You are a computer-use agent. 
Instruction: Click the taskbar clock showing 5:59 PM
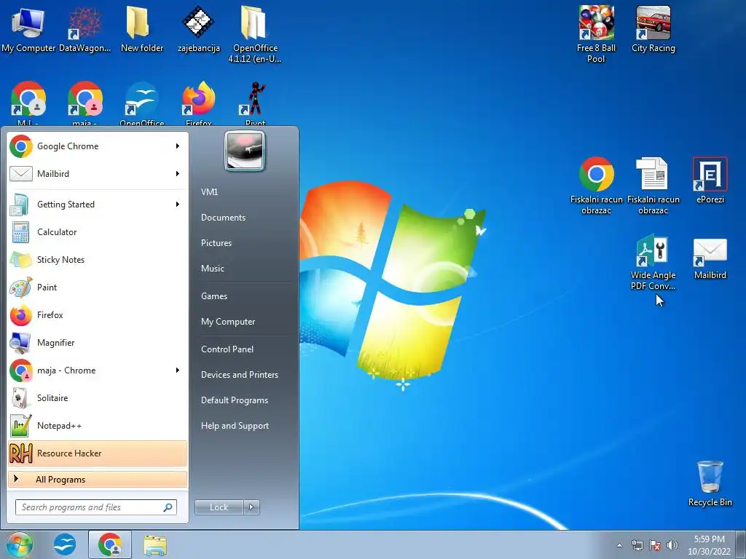[x=709, y=545]
